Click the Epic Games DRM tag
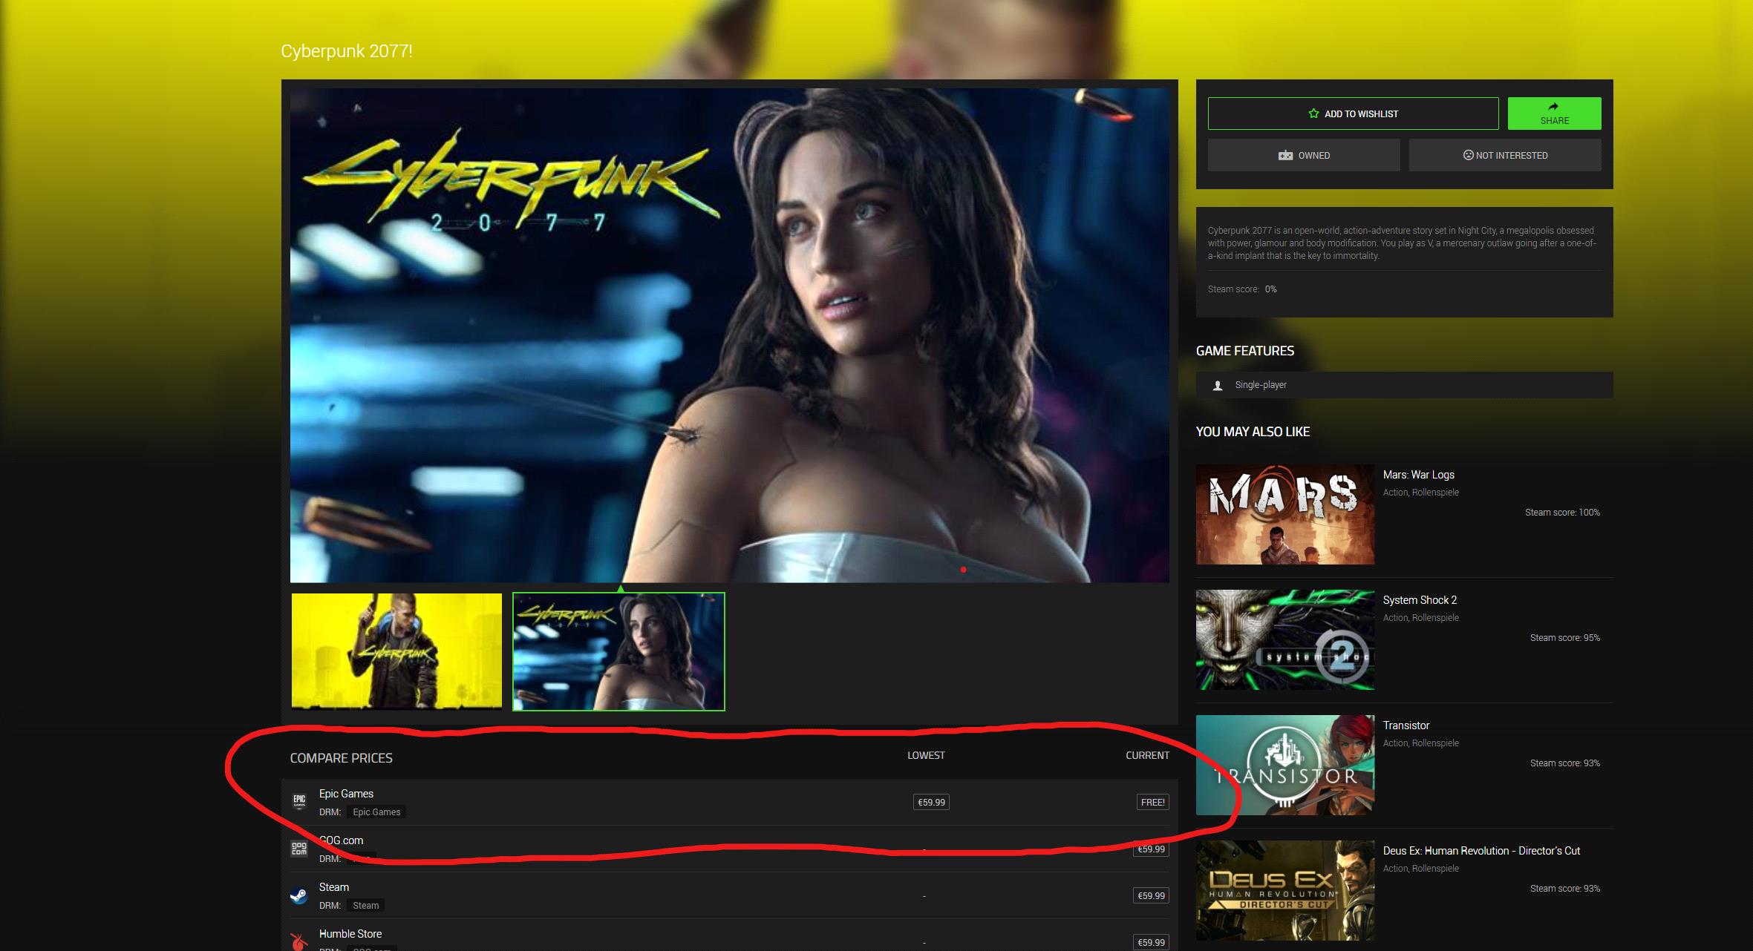 (x=376, y=812)
